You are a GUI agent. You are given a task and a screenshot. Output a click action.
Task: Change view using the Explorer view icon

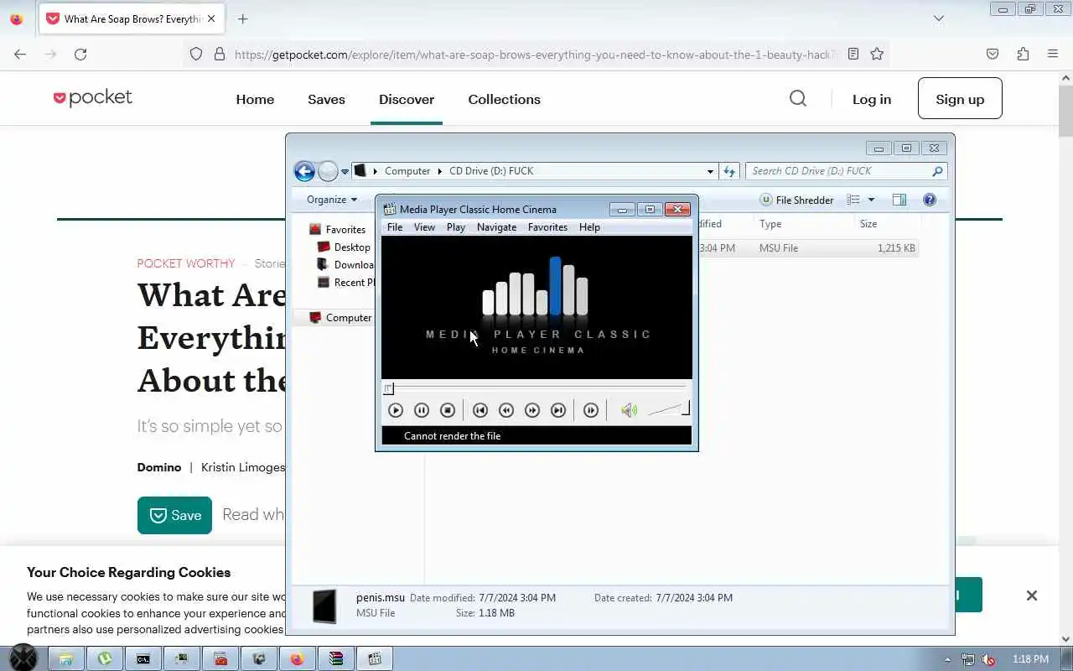[x=853, y=200]
